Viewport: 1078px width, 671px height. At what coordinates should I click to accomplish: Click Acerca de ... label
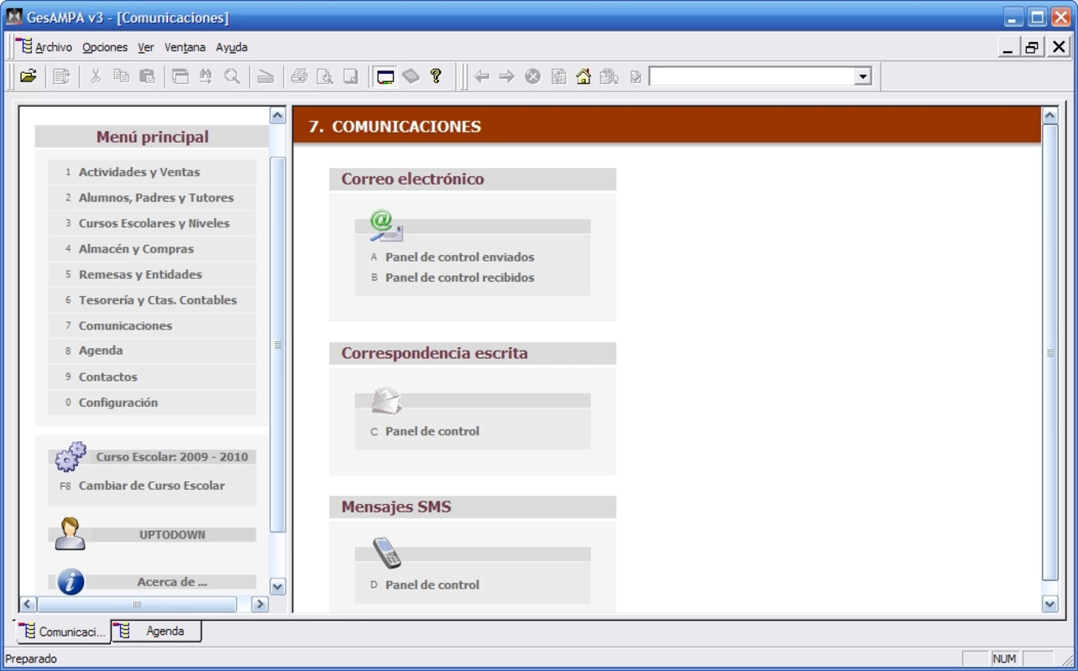[172, 581]
